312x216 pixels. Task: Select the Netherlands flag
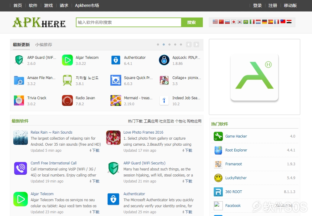[x=258, y=22]
